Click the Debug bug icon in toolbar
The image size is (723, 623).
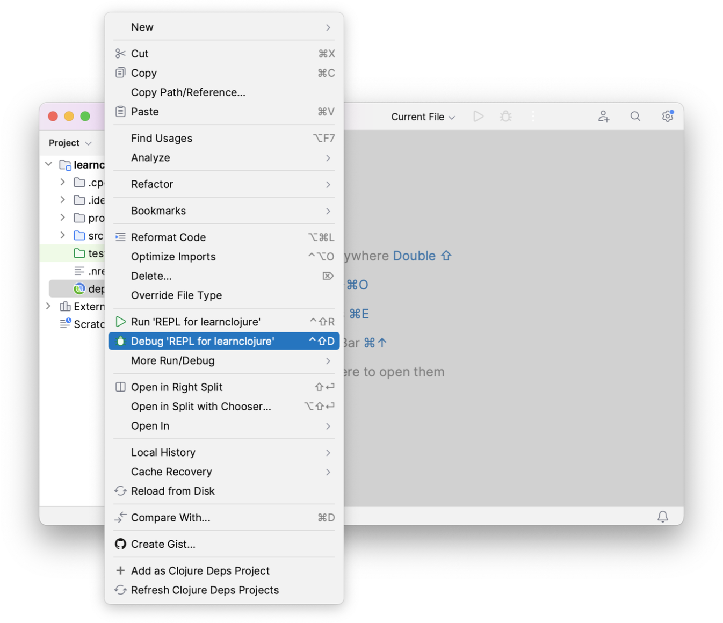pyautogui.click(x=505, y=117)
